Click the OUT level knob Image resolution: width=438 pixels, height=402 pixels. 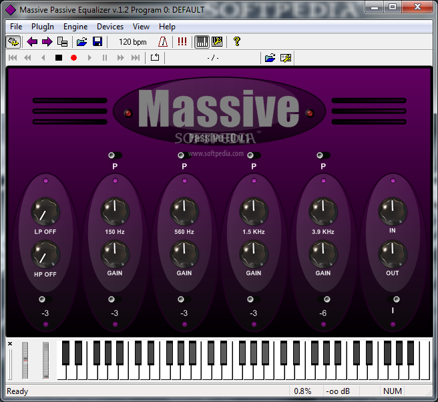click(x=393, y=254)
